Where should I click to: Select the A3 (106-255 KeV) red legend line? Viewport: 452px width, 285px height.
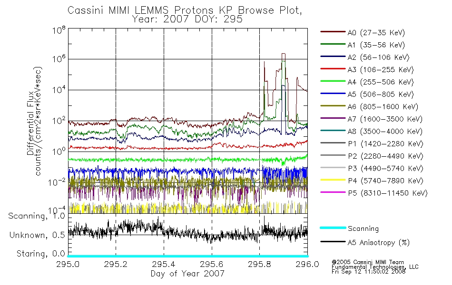333,69
